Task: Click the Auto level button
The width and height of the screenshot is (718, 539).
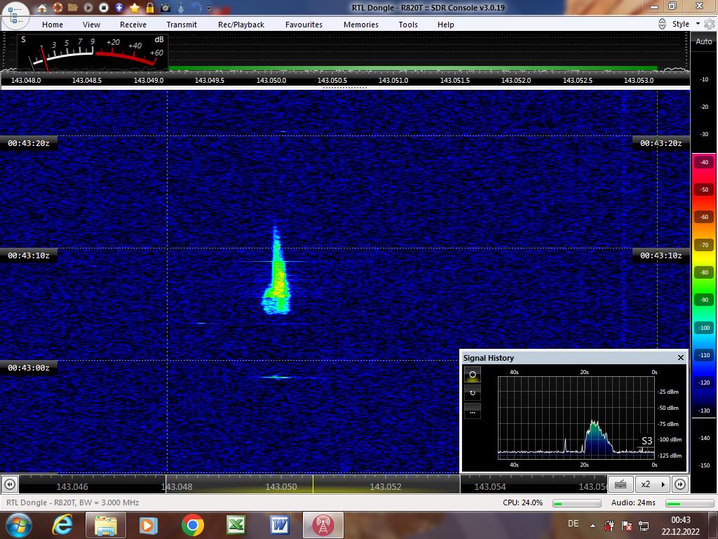Action: [704, 41]
